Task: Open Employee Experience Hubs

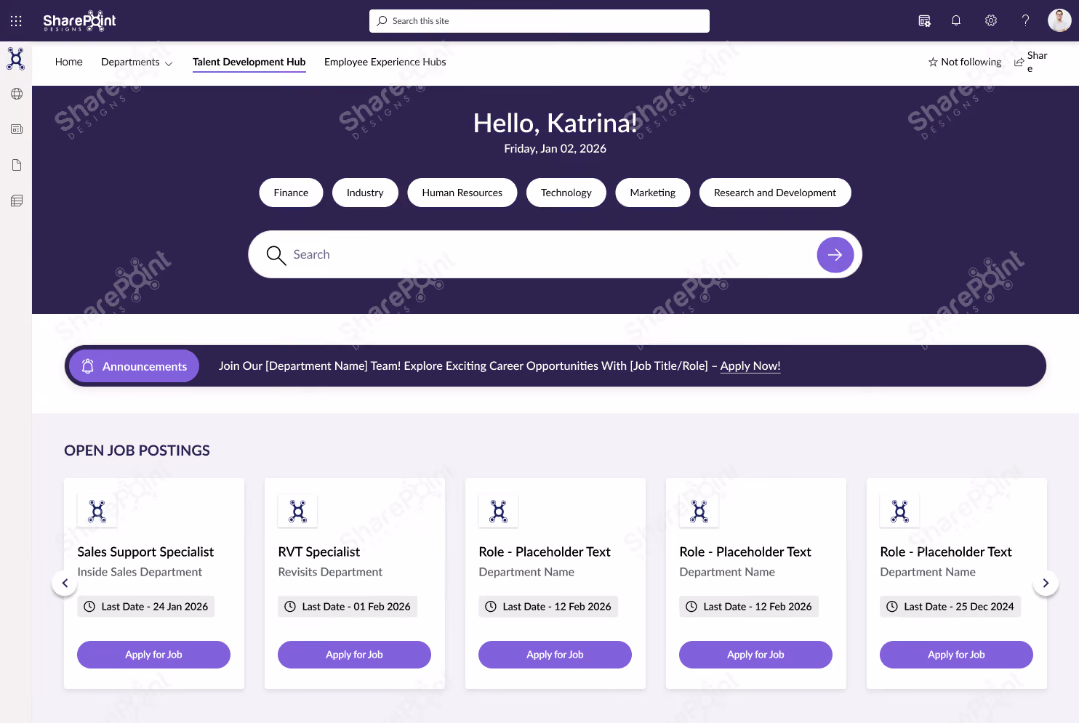Action: (385, 62)
